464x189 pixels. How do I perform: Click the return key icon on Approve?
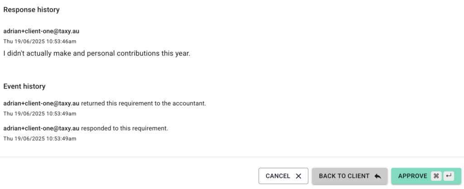(449, 176)
